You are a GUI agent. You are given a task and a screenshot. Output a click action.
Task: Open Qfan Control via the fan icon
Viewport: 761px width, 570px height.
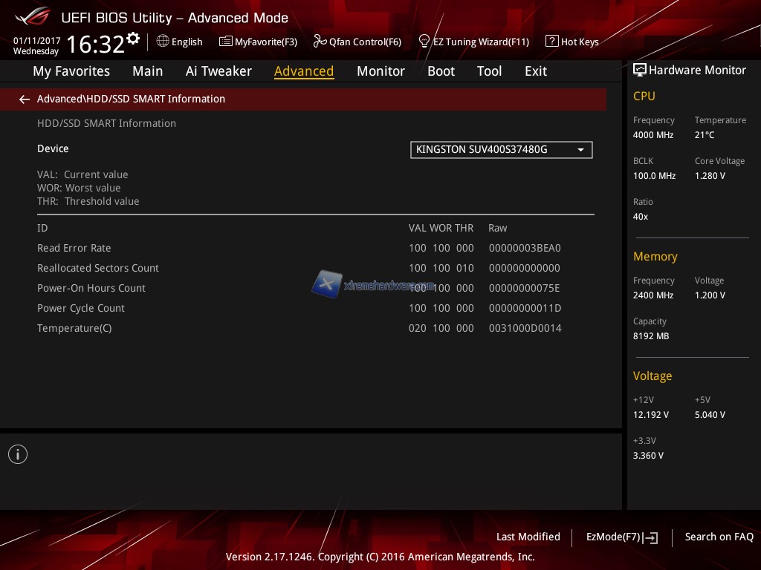pos(320,42)
